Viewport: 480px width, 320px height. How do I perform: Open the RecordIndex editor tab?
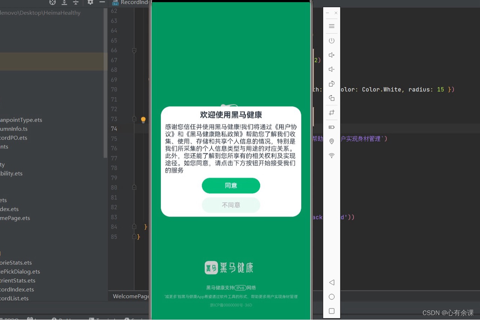[x=130, y=3]
